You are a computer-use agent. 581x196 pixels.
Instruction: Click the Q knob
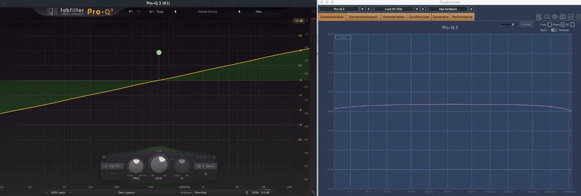click(x=182, y=166)
